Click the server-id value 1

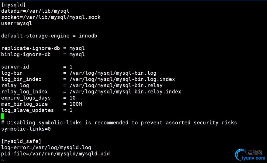coord(71,67)
